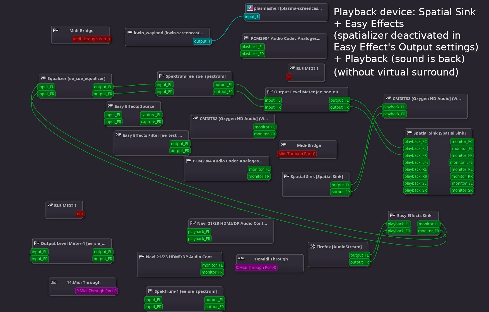Select the capture_FL port on Easy Effects Source

[151, 114]
